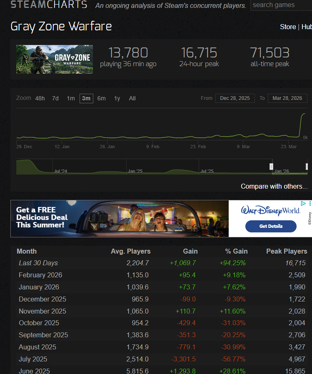Select the February 2026 row label

click(40, 275)
